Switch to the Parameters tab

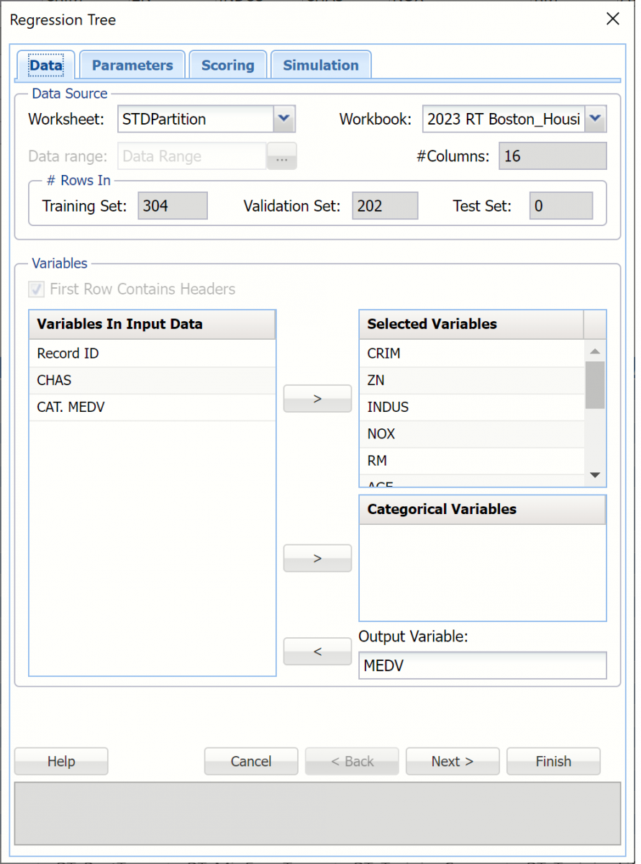pyautogui.click(x=132, y=66)
